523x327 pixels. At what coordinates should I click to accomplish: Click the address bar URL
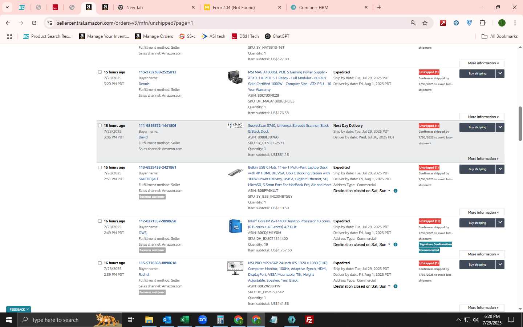click(125, 23)
